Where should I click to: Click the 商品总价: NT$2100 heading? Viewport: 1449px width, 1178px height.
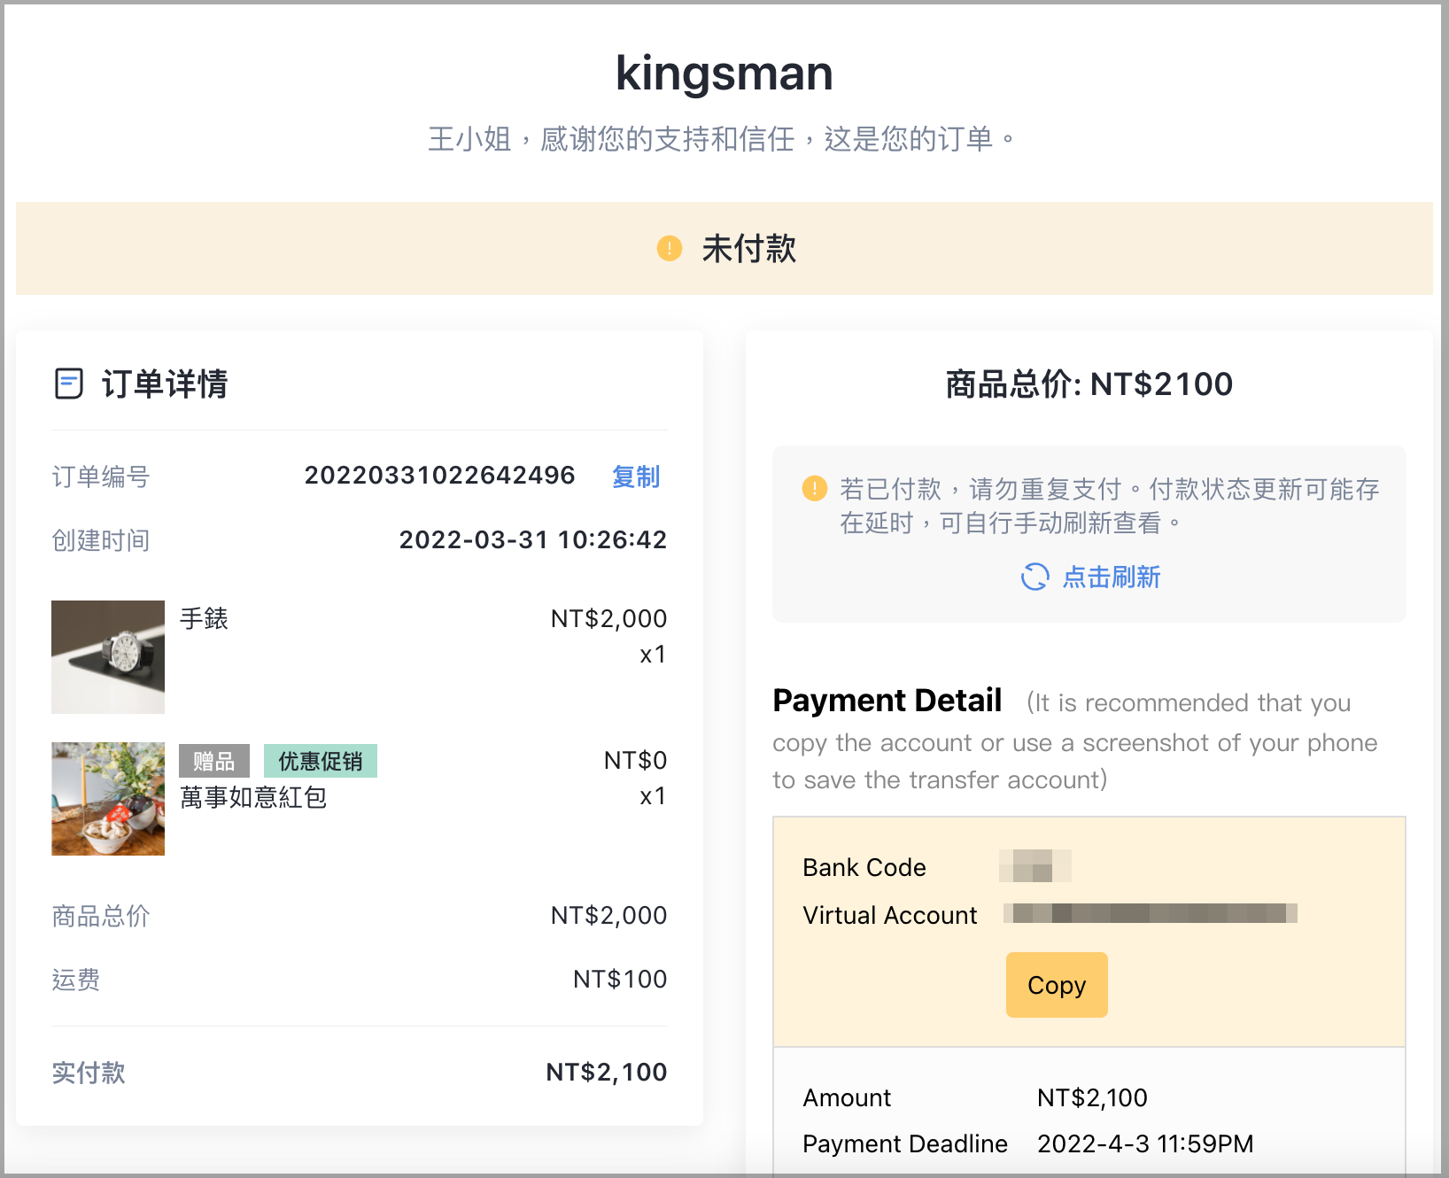coord(1089,384)
